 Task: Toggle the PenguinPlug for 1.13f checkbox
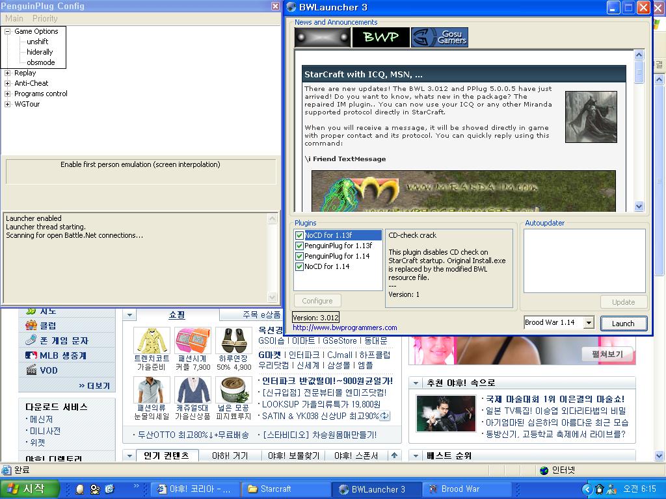click(299, 246)
